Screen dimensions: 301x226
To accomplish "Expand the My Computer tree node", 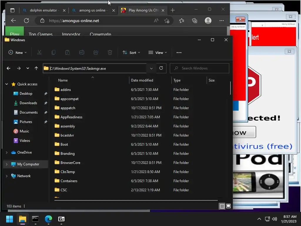I will click(7, 164).
